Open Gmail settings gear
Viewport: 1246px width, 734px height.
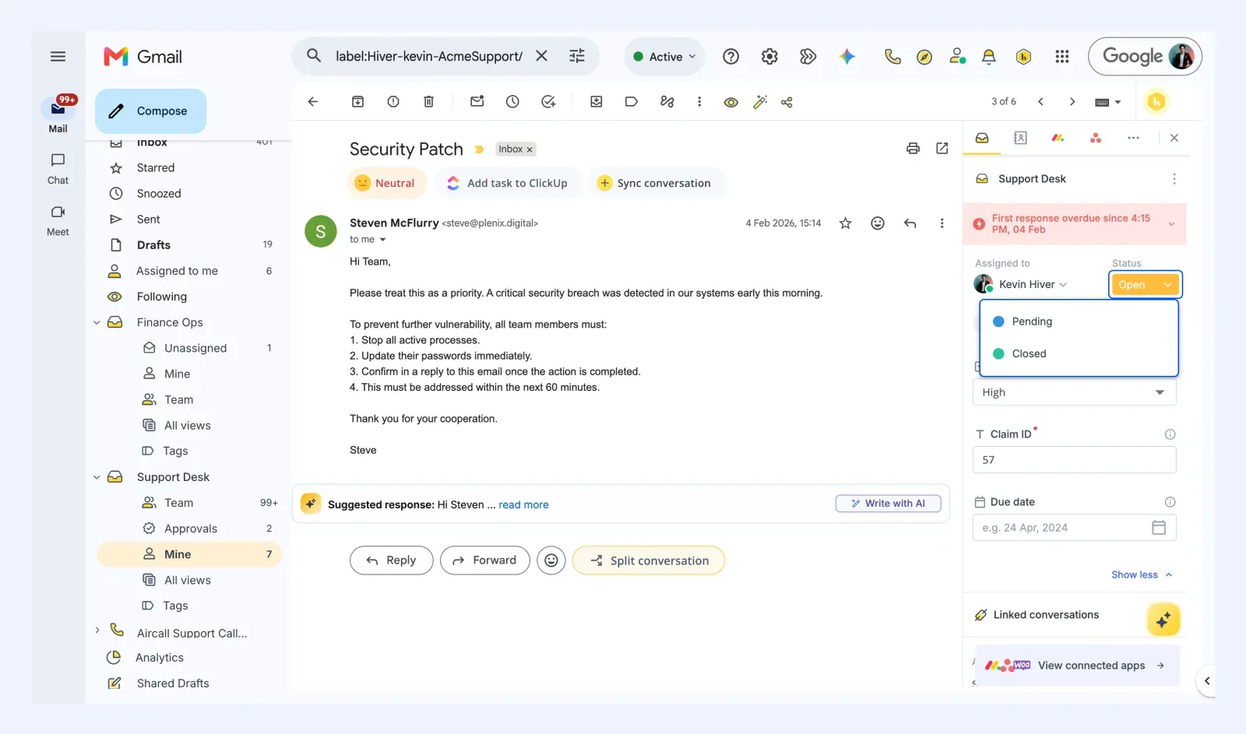pos(769,56)
